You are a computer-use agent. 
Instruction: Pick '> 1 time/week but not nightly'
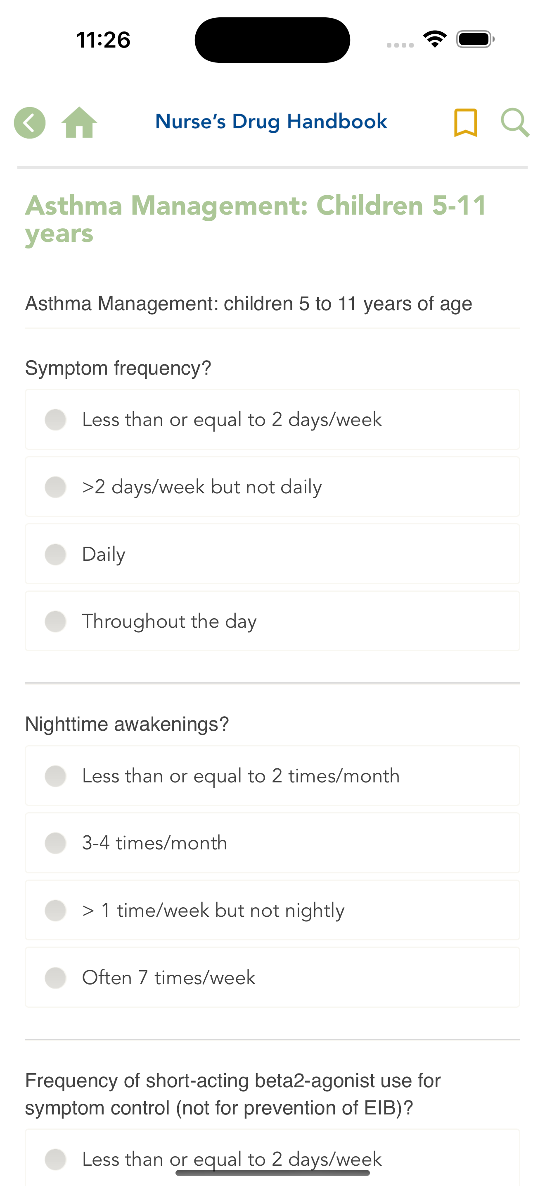[272, 910]
